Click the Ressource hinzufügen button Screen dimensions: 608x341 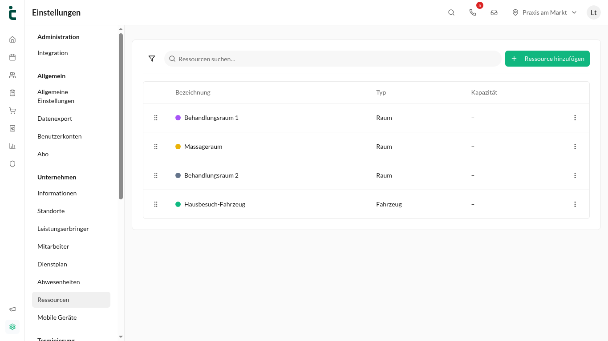point(547,59)
